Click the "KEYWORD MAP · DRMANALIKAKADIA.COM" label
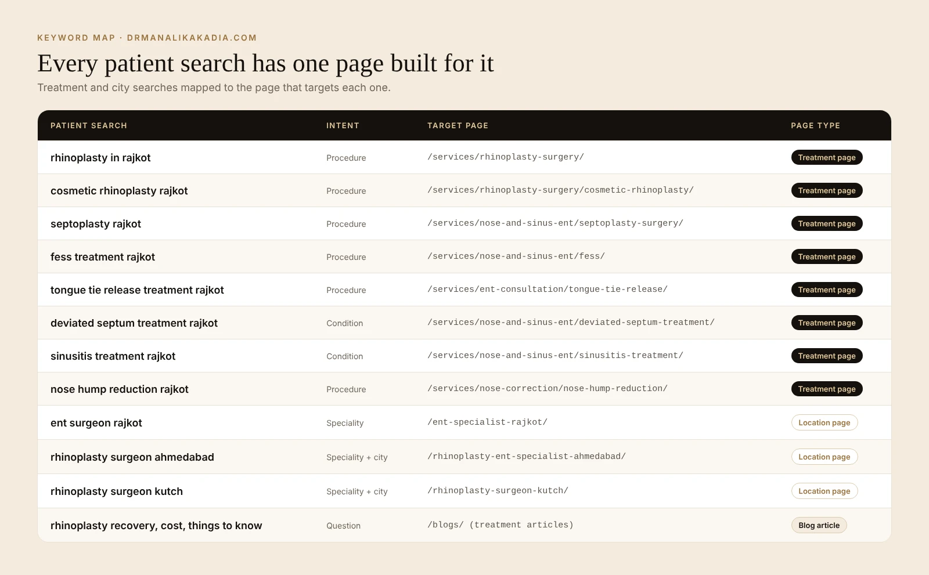 147,38
